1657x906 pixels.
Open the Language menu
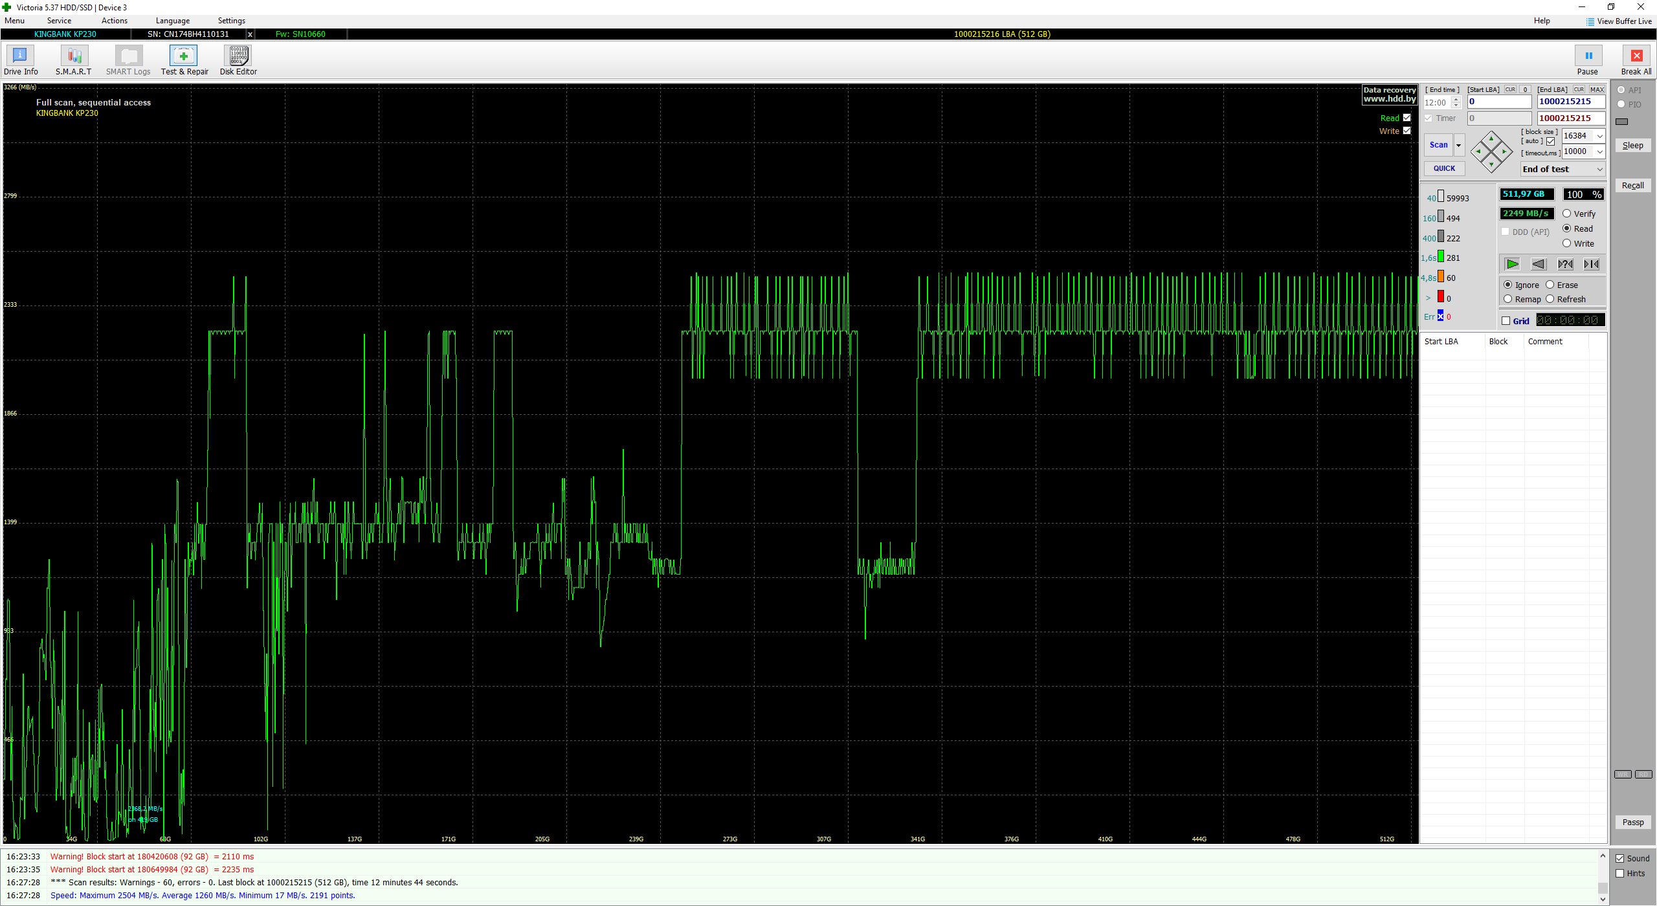coord(173,21)
